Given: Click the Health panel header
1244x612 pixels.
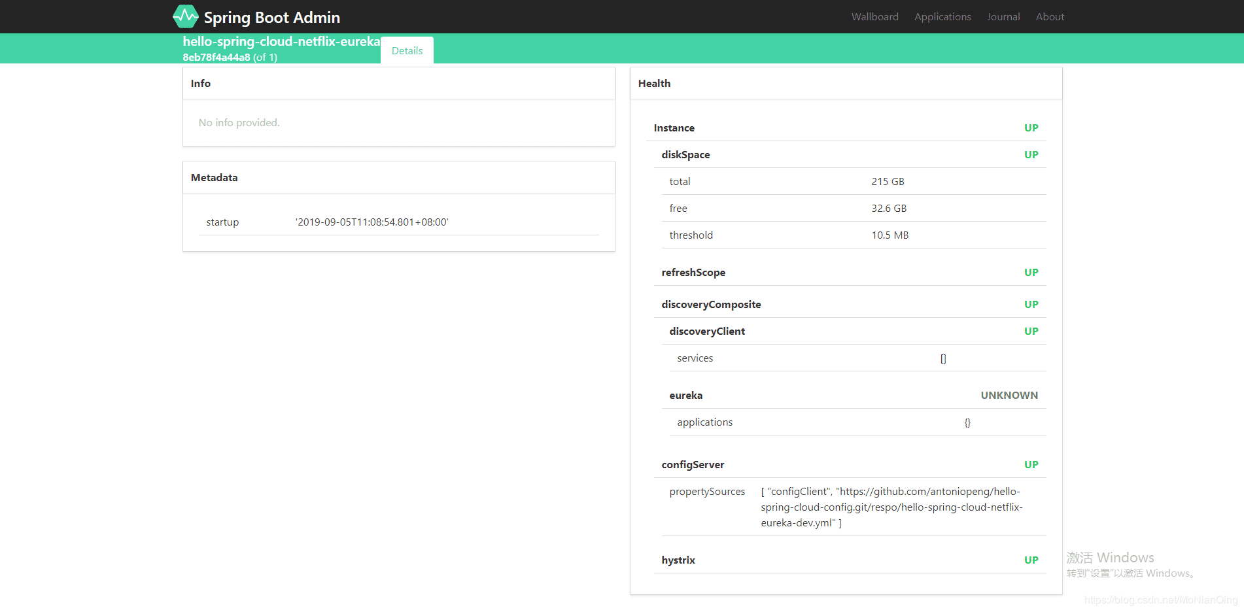Looking at the screenshot, I should (653, 83).
